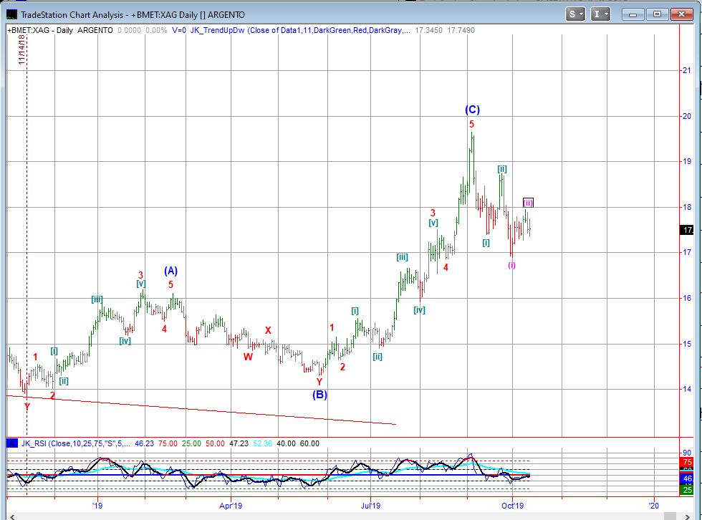Click the Apr'19 time axis label
The height and width of the screenshot is (520, 702).
[231, 506]
